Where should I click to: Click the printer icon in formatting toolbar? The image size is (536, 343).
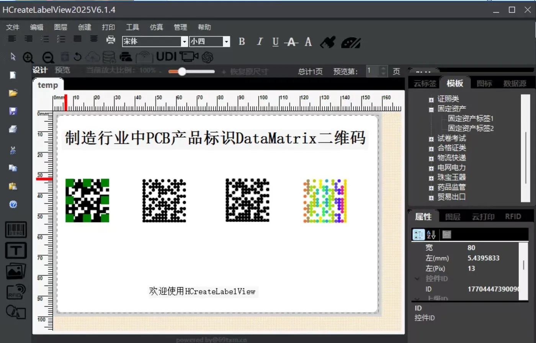[111, 39]
